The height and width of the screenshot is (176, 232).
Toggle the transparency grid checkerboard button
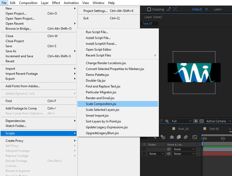point(202,121)
